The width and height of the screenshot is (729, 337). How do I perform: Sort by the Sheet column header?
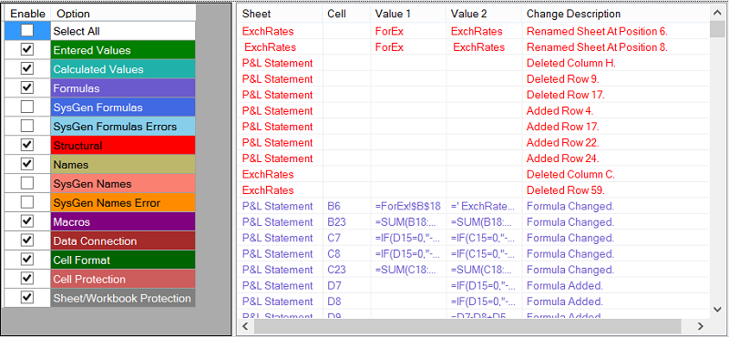(281, 14)
